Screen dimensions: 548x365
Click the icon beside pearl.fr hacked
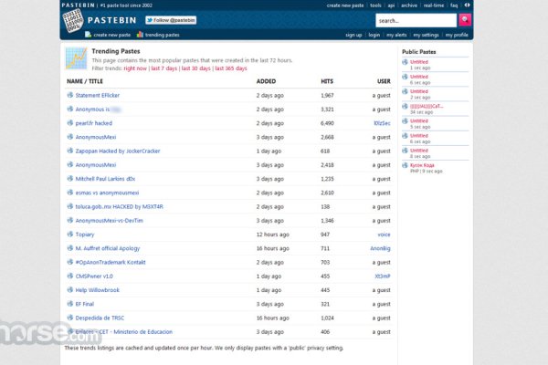69,122
